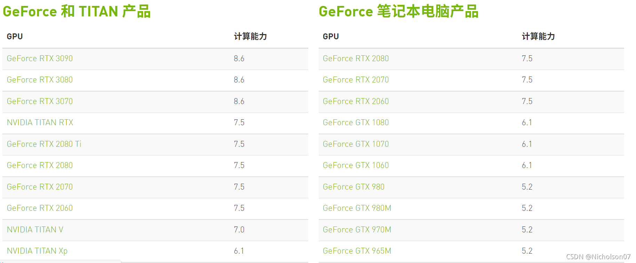
Task: Select the 7.5 value for notebook RTX 2070
Action: click(527, 80)
